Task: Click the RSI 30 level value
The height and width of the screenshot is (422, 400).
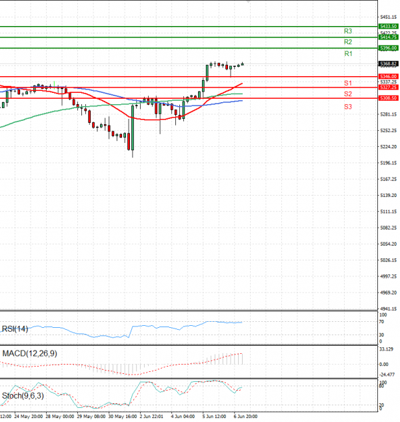Action: 382,335
